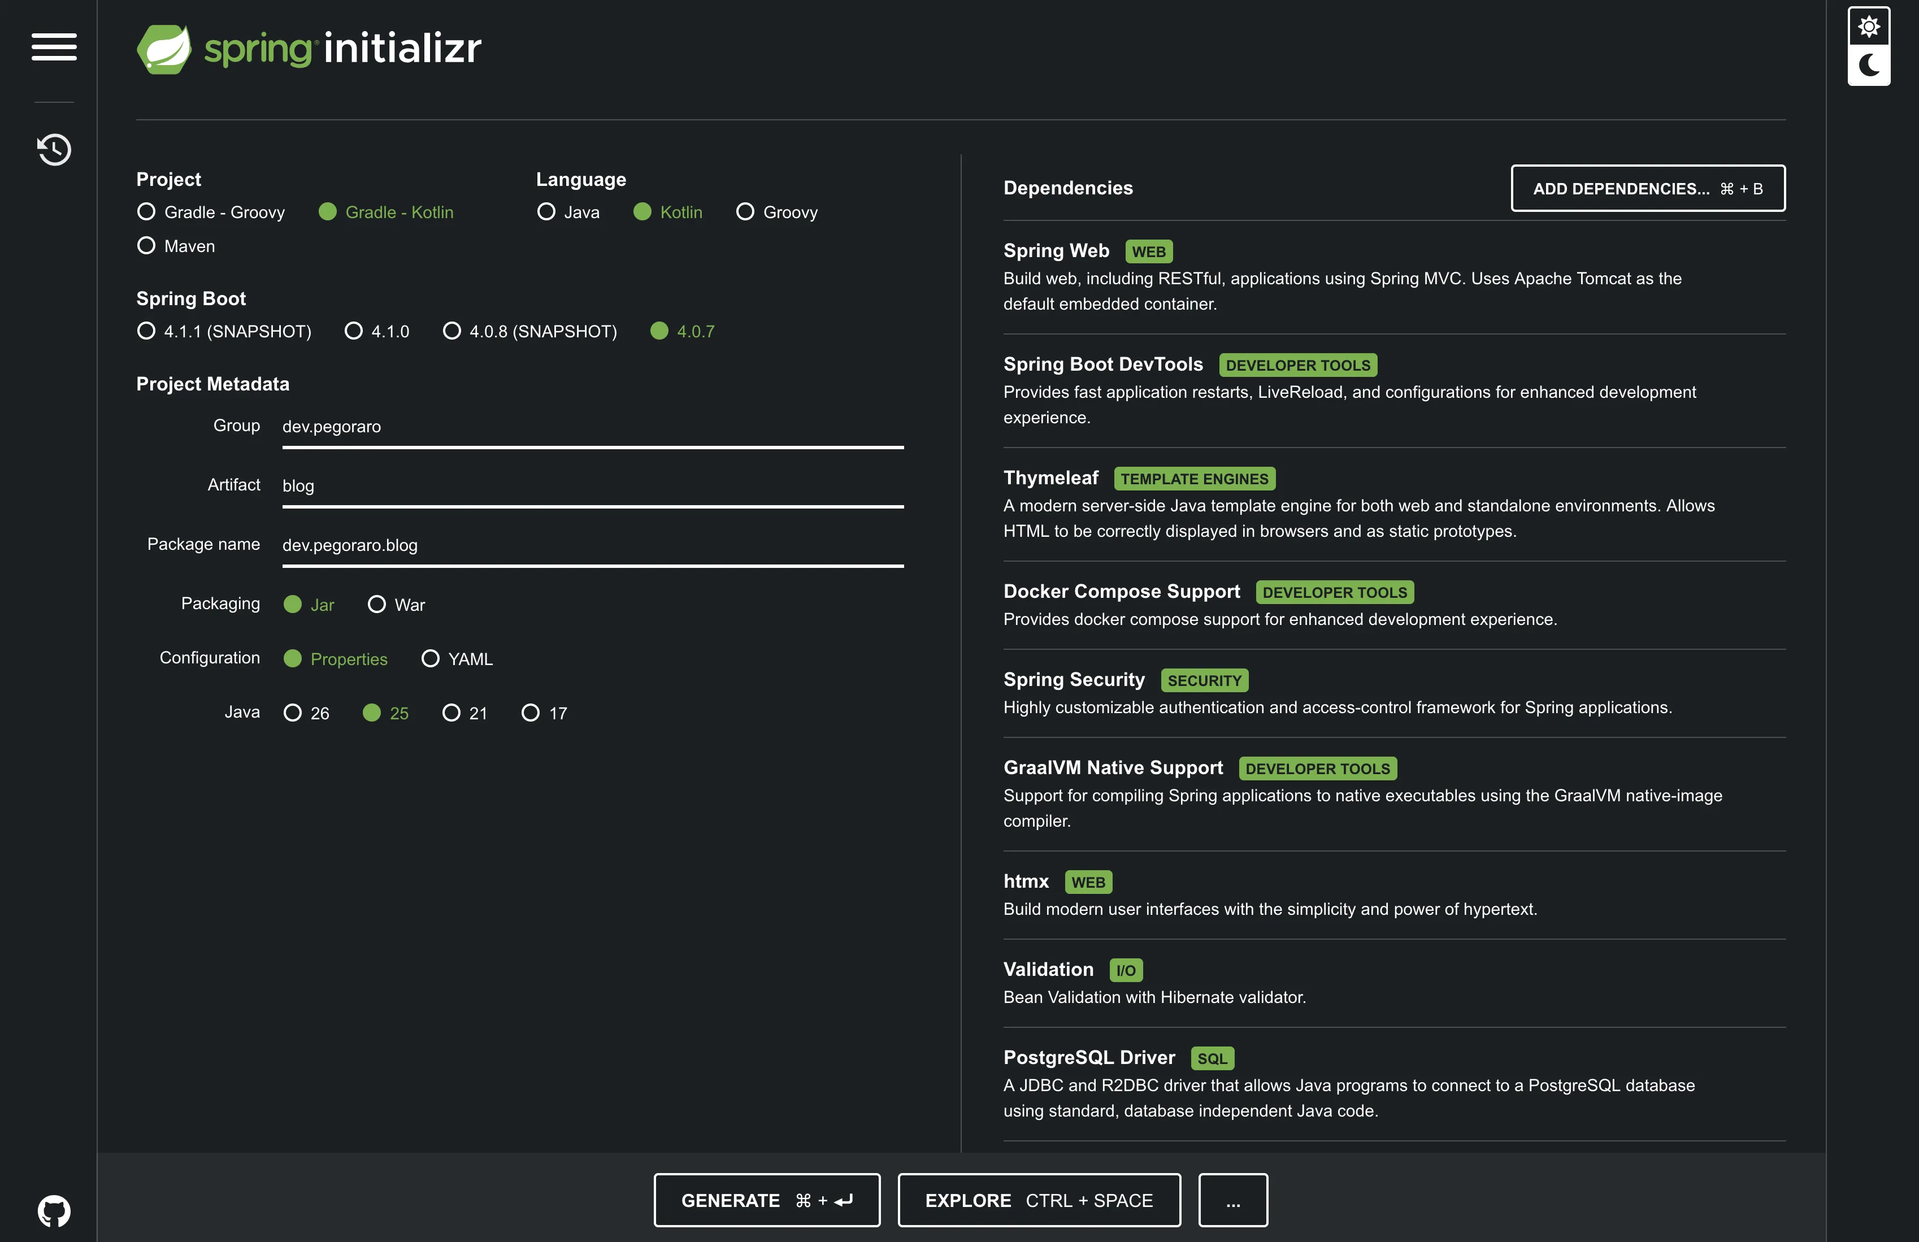Click the Validation dependency
This screenshot has width=1919, height=1242.
1394,982
